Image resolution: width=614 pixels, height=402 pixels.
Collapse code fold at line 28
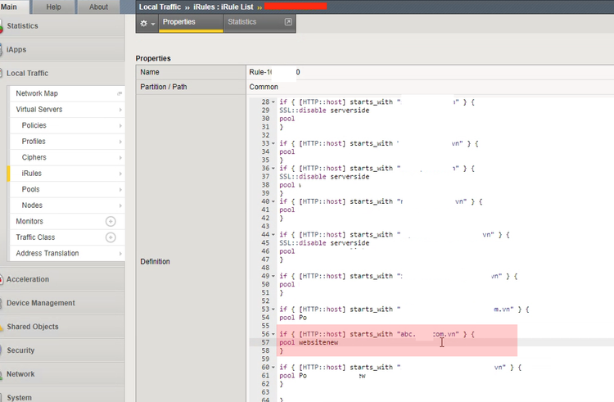pyautogui.click(x=273, y=102)
